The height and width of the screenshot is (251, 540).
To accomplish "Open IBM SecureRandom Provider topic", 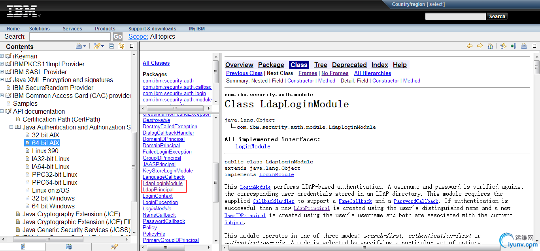I will pyautogui.click(x=53, y=88).
